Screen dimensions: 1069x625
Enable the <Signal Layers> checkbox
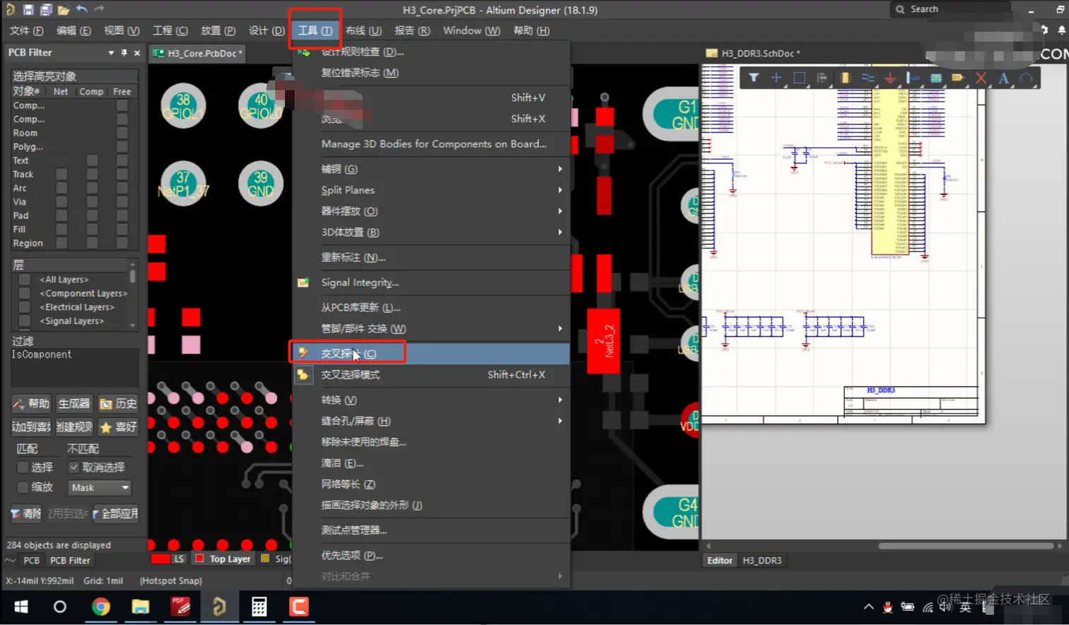24,321
